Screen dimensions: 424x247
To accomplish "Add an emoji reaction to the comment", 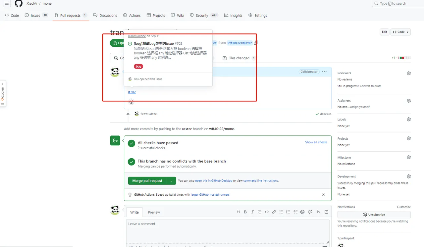I will click(x=131, y=102).
